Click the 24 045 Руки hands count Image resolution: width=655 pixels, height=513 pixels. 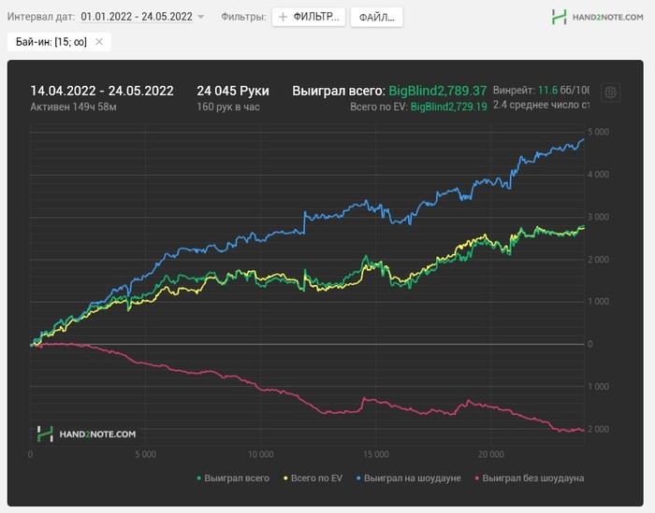(233, 91)
